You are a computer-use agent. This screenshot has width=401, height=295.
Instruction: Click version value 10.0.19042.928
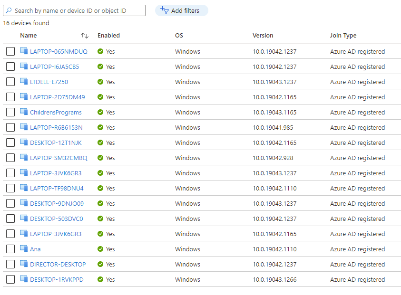click(x=273, y=158)
